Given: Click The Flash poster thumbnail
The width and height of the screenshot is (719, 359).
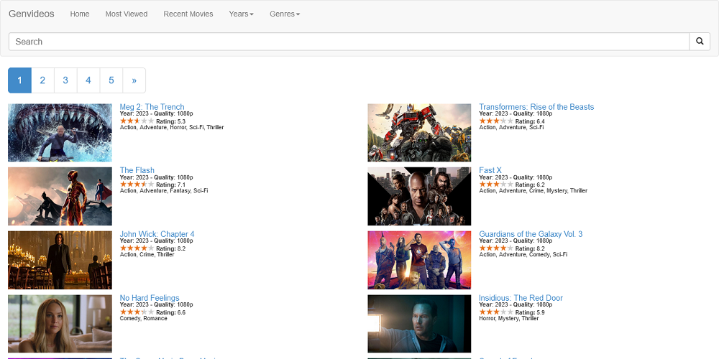Looking at the screenshot, I should [x=60, y=197].
